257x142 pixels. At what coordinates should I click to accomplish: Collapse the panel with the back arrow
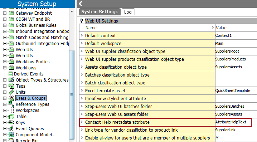click(x=81, y=4)
